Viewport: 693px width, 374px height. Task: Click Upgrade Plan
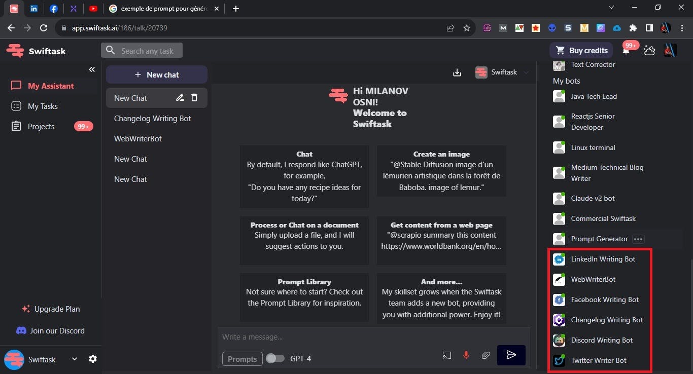pos(51,309)
